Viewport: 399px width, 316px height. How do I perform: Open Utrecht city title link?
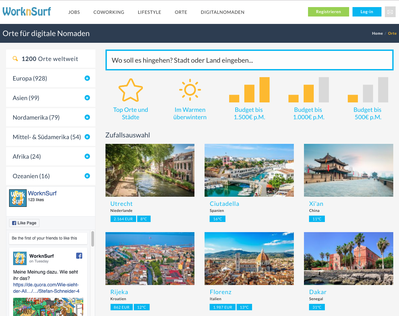point(121,204)
